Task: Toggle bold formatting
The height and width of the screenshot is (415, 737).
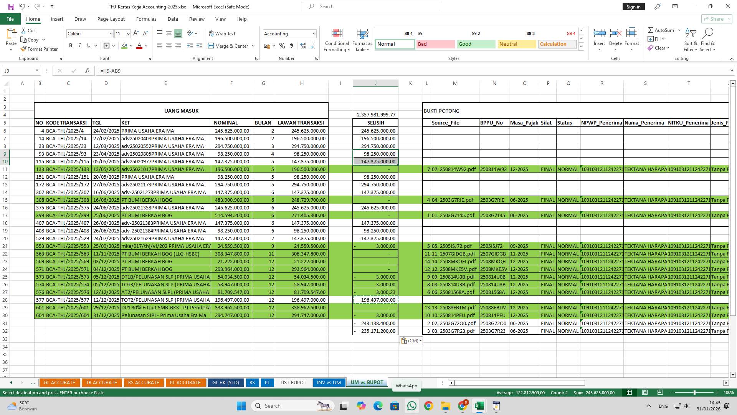Action: pos(71,45)
